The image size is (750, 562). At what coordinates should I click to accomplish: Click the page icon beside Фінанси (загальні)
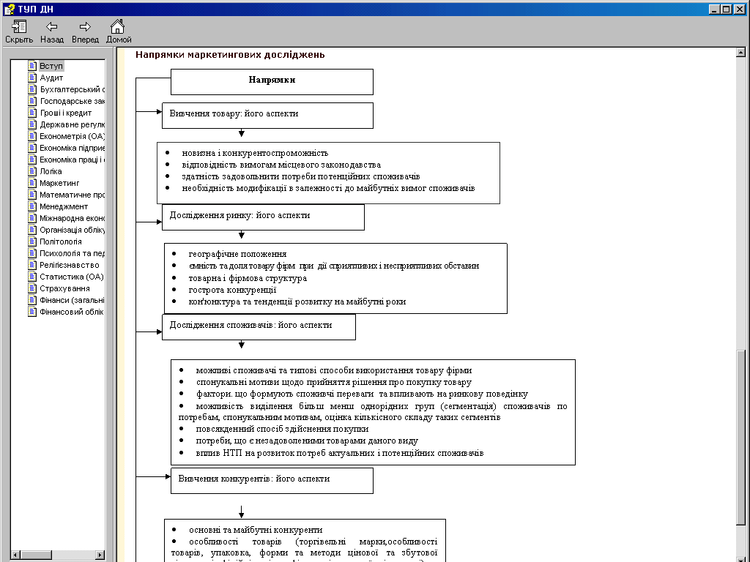32,300
